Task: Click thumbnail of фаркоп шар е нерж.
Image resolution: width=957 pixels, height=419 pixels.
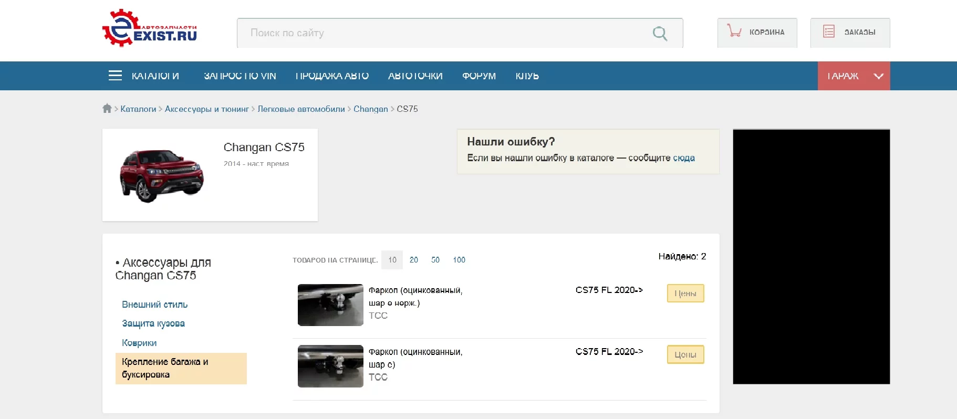Action: click(330, 305)
